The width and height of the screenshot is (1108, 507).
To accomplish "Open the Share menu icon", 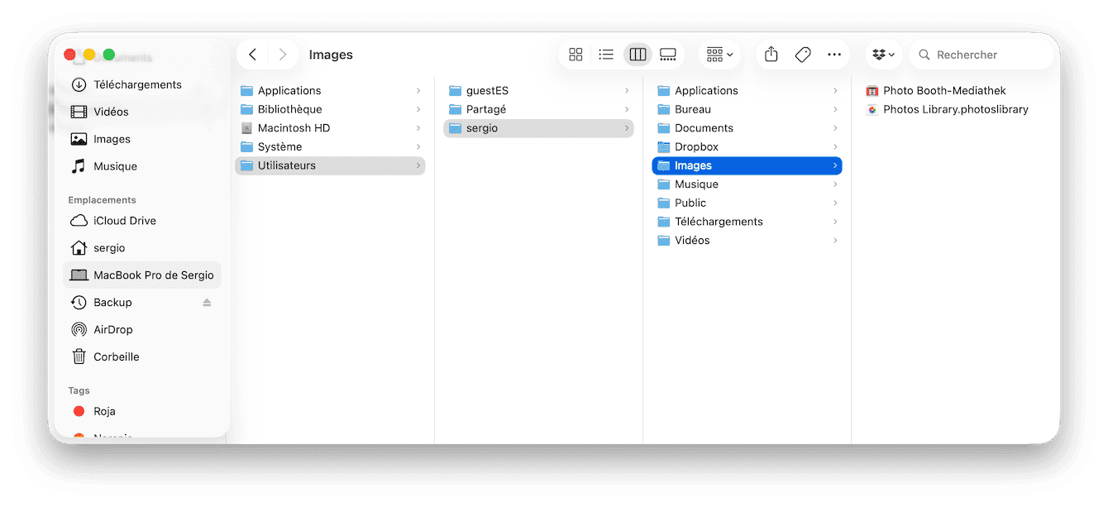I will click(770, 54).
